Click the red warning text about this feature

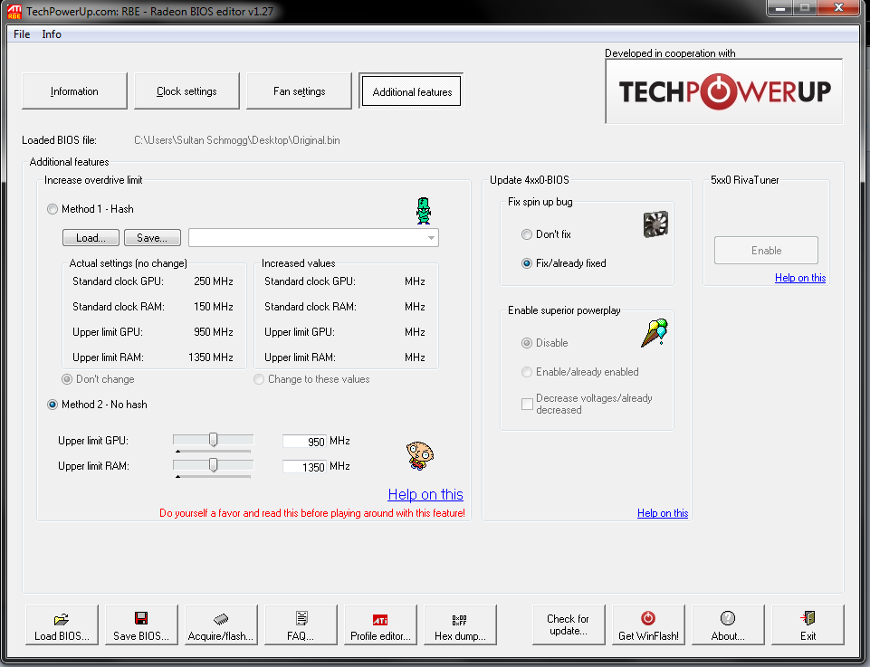[312, 513]
